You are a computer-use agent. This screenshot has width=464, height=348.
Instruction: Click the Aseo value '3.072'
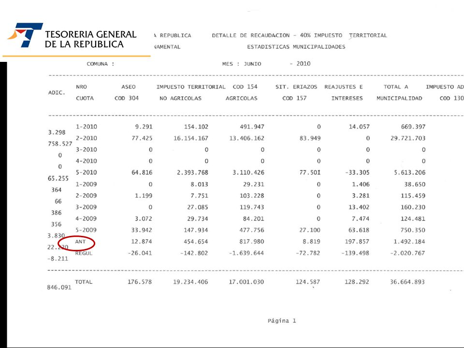coord(143,218)
